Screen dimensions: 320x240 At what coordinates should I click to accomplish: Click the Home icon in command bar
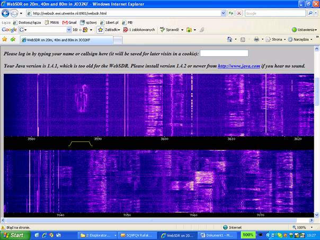click(230, 39)
